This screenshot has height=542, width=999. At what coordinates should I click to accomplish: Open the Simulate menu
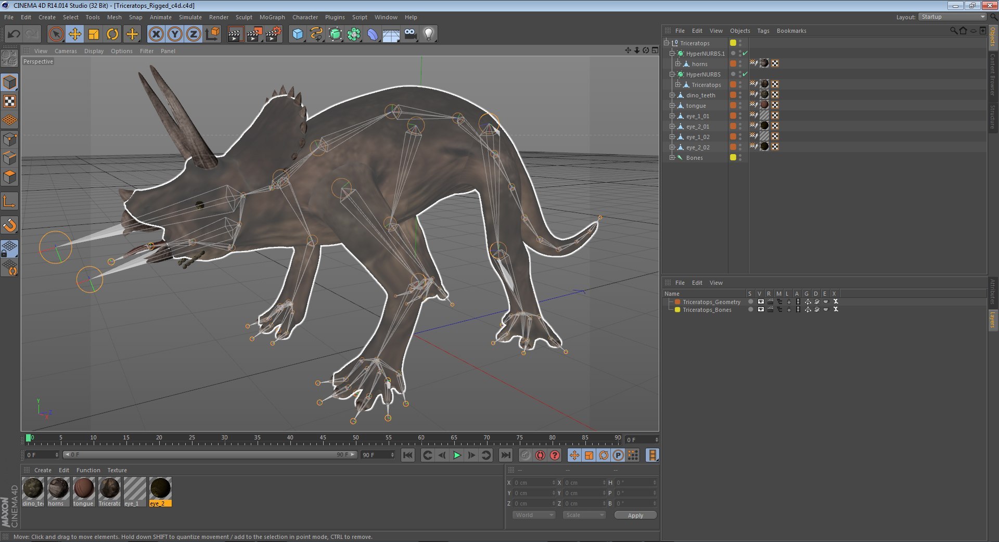[x=190, y=17]
